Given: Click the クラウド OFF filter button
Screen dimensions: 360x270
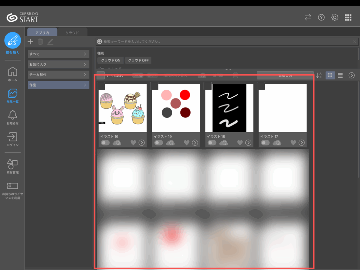Looking at the screenshot, I should (138, 60).
